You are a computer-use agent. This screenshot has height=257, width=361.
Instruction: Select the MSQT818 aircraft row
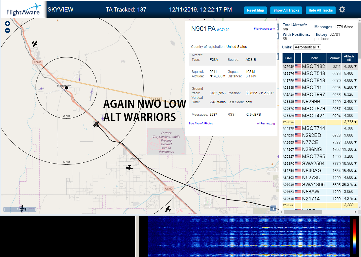coord(320,81)
